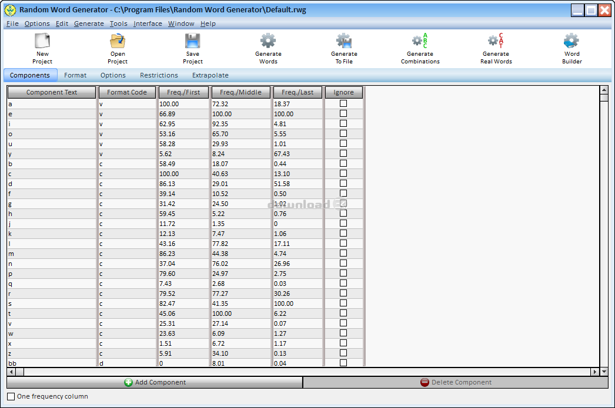Screen dimensions: 615x408
Task: Click the Generate Combinations ABC icon
Action: click(420, 41)
